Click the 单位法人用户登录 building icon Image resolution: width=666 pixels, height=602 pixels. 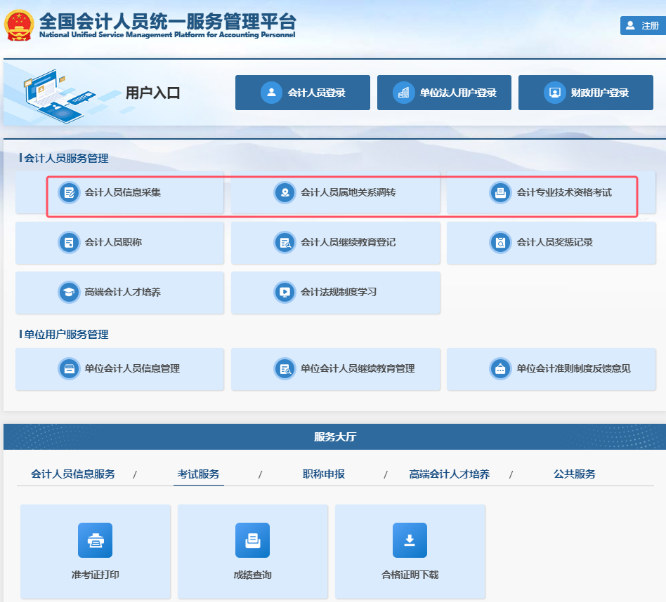click(403, 93)
